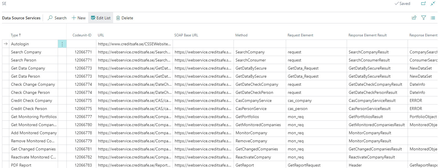This screenshot has width=441, height=168.
Task: Open the filter pane funnel icon
Action: [424, 18]
